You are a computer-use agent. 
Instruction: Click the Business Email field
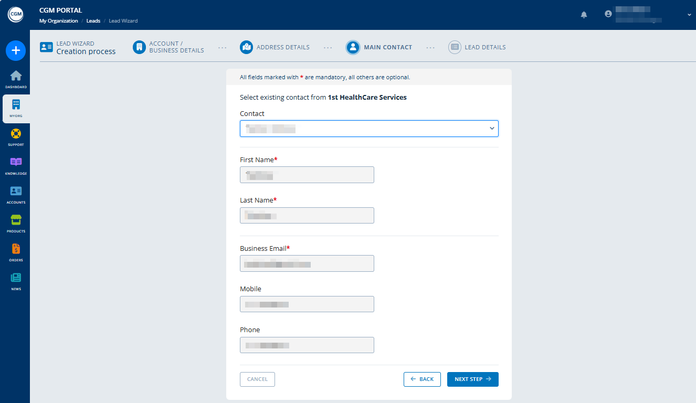(x=307, y=263)
